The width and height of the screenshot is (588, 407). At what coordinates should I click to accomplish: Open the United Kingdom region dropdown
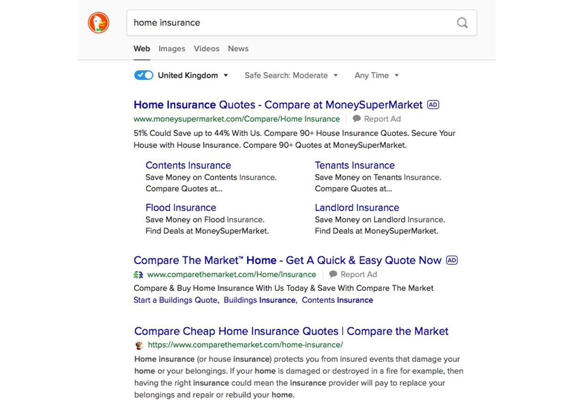coord(193,75)
